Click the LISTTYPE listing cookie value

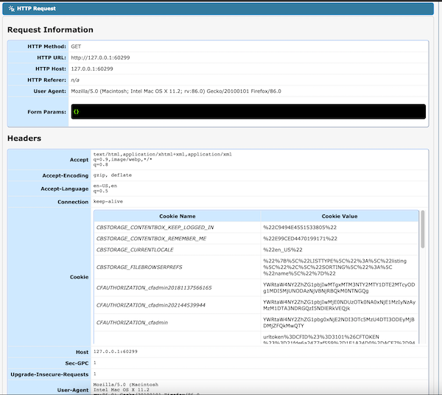tap(335, 268)
